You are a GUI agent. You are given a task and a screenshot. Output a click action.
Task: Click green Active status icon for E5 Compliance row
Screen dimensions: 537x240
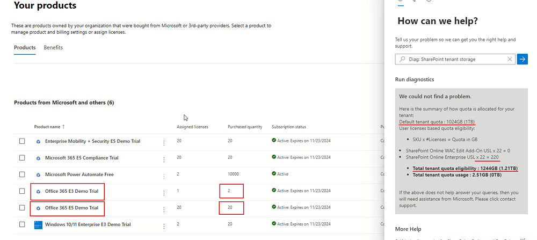[x=274, y=157]
